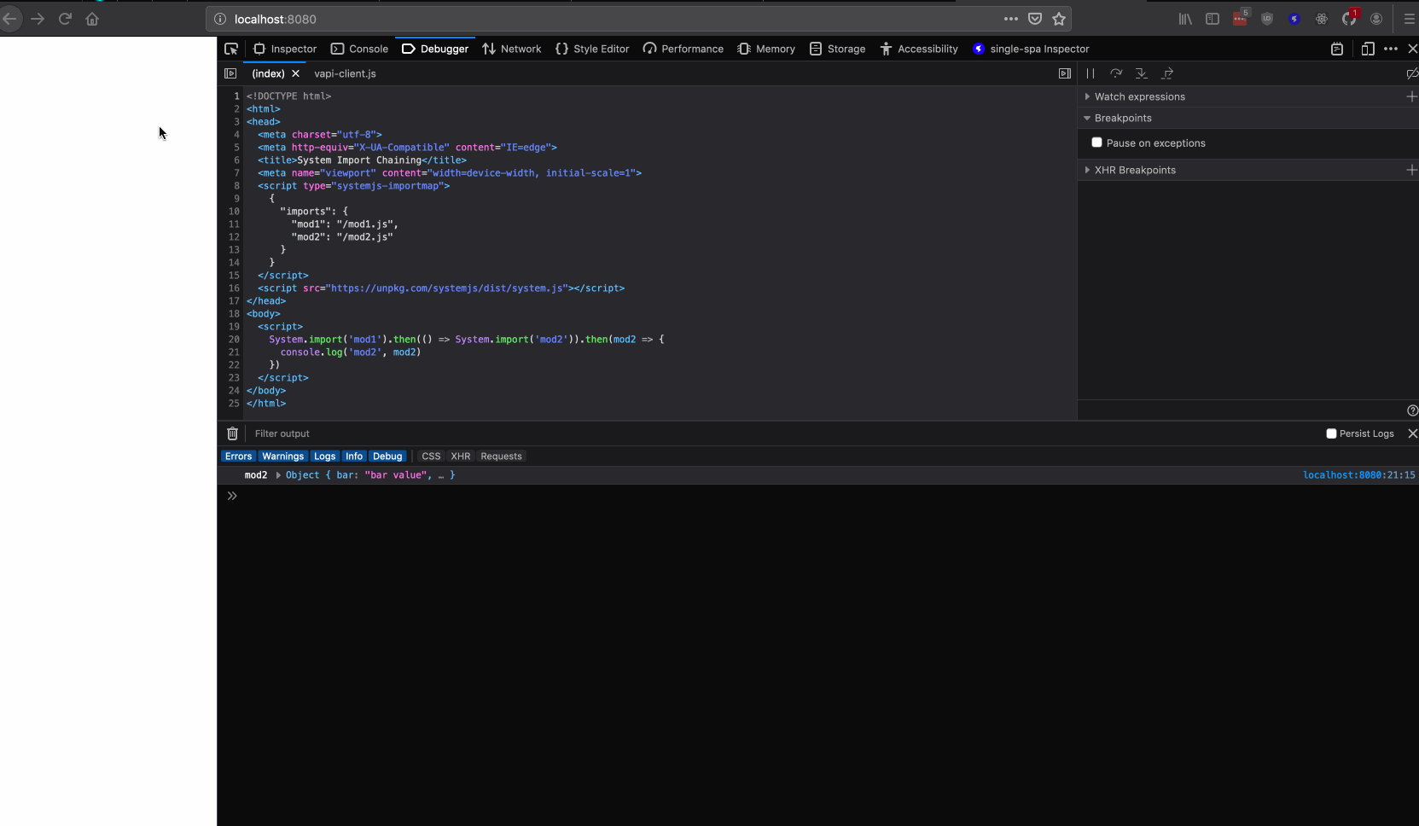Toggle the Debug log filter
The height and width of the screenshot is (826, 1419).
[x=387, y=456]
